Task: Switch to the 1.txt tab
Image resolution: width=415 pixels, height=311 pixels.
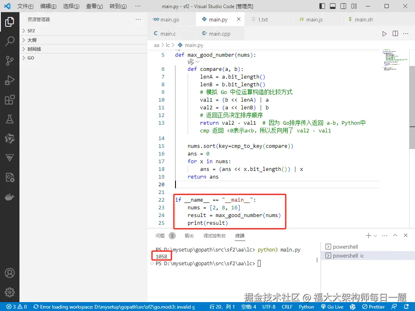Action: click(x=269, y=19)
